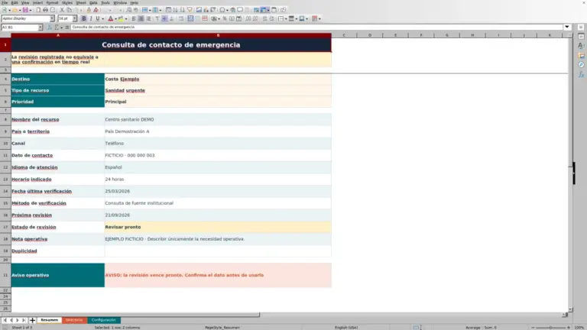Open the Insert menu
587x330 pixels.
point(37,2)
